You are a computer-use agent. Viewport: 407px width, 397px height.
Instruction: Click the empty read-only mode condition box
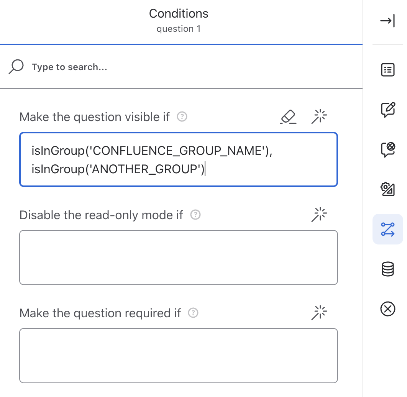178,258
